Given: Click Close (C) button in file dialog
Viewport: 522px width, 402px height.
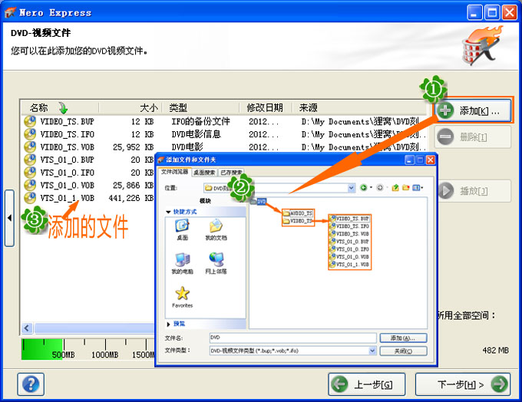Looking at the screenshot, I should [403, 351].
